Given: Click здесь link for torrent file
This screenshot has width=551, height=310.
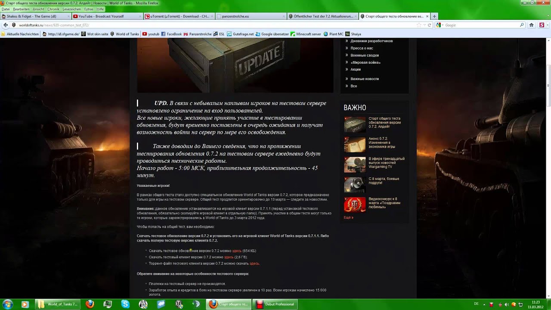Looking at the screenshot, I should click(x=254, y=263).
